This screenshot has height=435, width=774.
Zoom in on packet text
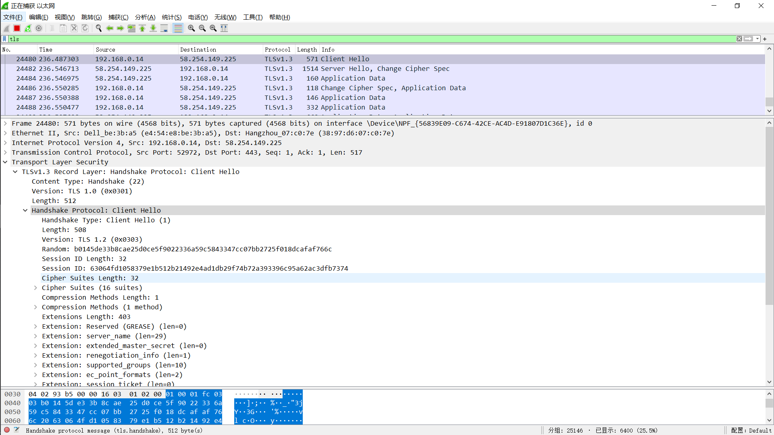tap(191, 28)
